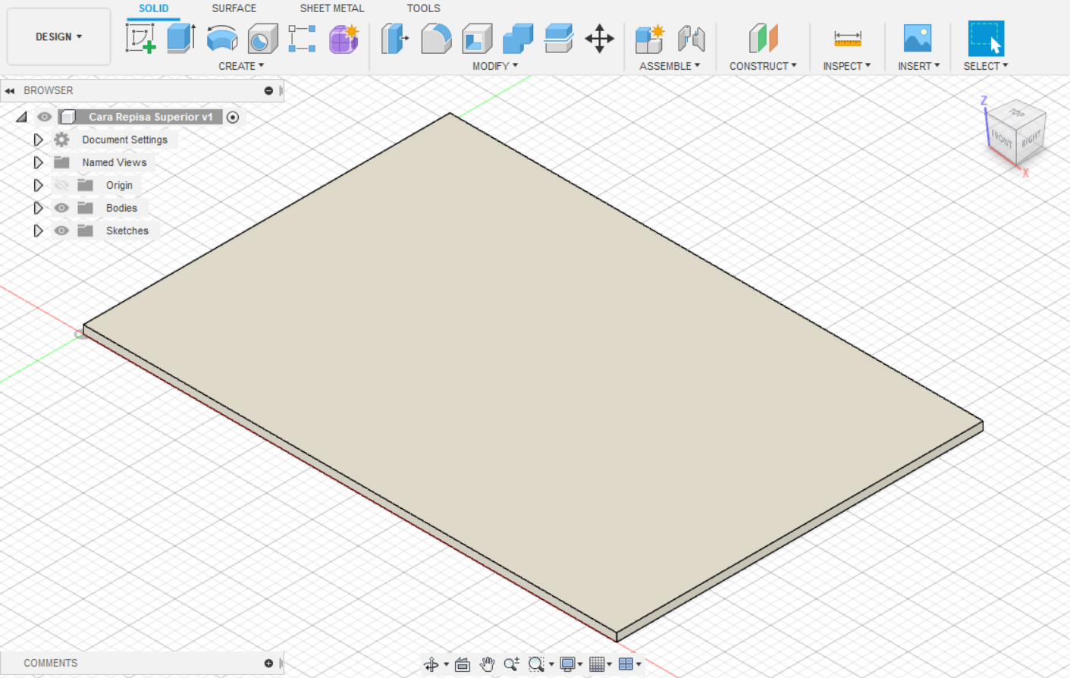Select the Hole tool
Screen dimensions: 1070x678
coord(263,38)
